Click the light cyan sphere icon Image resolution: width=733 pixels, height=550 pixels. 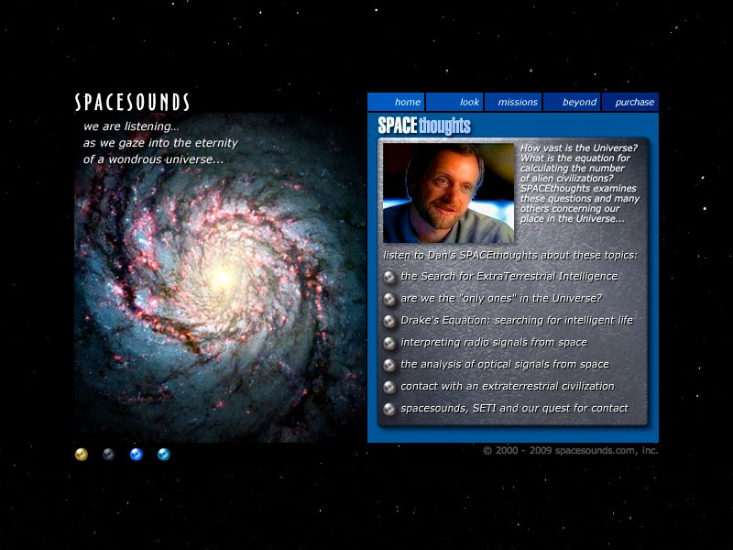pos(164,454)
